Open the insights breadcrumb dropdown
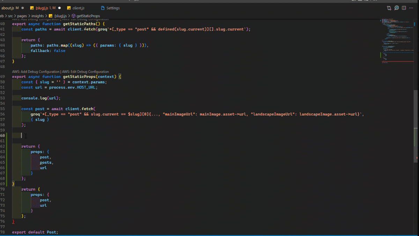Viewport: 419px width, 236px height. (x=38, y=16)
